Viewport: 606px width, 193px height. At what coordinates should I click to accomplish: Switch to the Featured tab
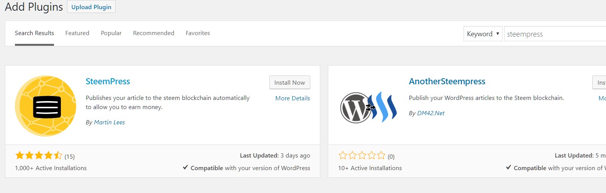point(77,33)
